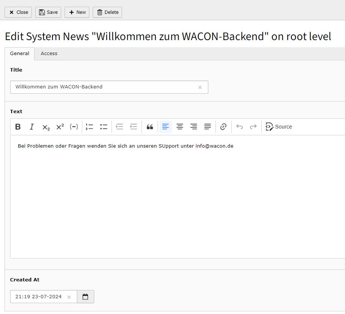Switch to the Access tab
This screenshot has width=345, height=314.
click(49, 54)
